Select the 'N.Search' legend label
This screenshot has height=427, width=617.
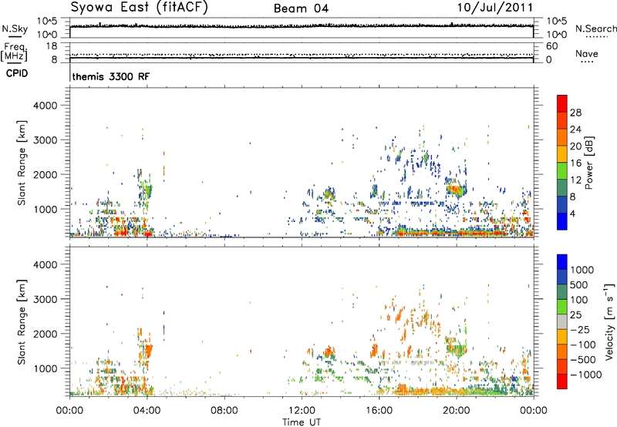(595, 29)
